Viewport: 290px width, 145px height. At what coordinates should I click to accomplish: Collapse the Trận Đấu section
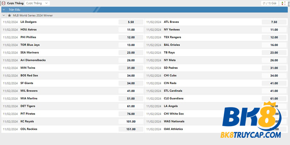(x=4, y=10)
